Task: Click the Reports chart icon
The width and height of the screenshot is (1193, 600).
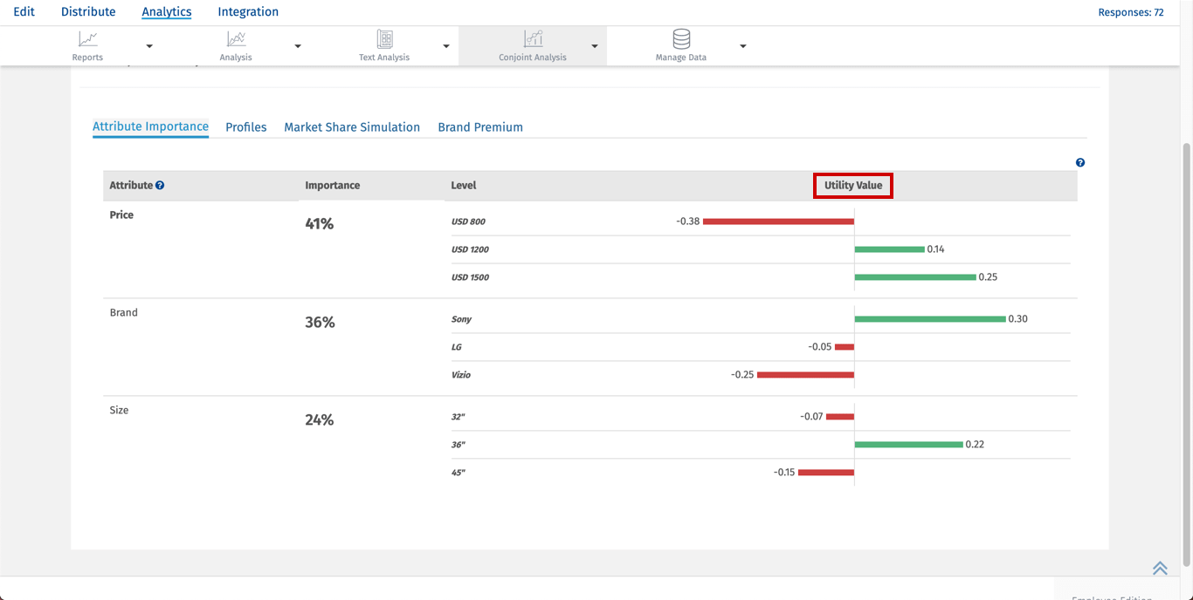Action: tap(87, 39)
